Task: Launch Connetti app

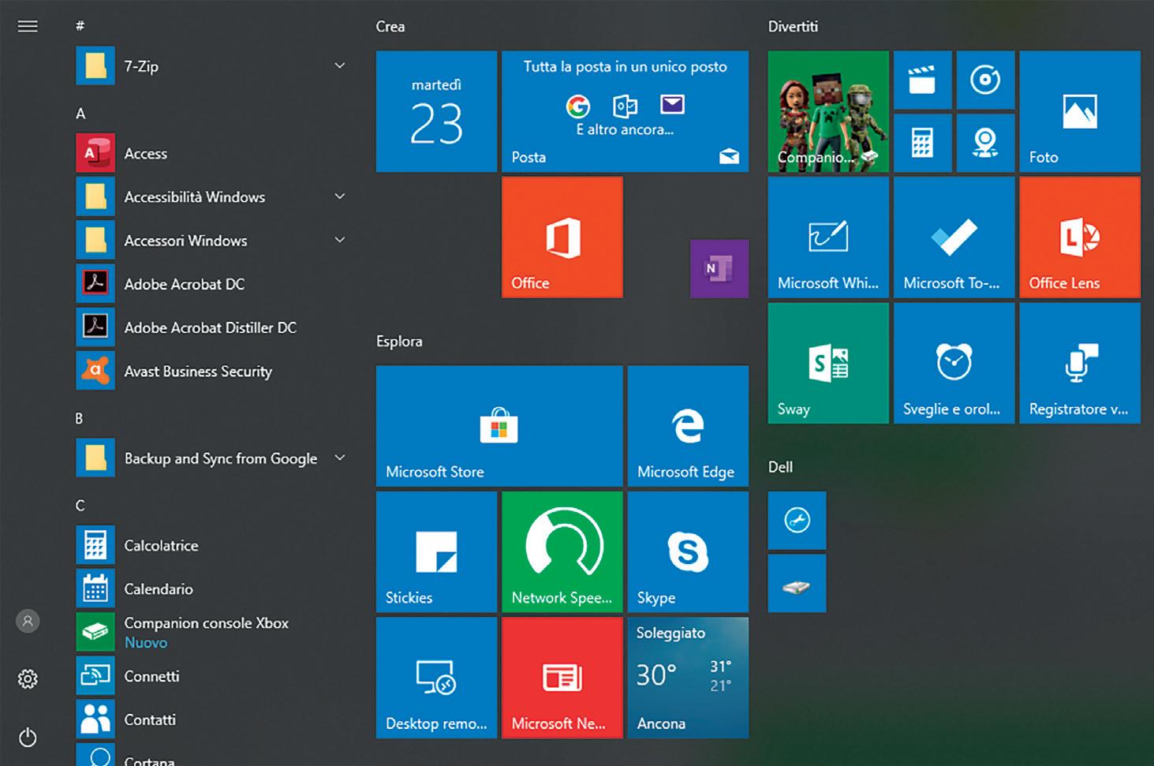Action: (211, 675)
